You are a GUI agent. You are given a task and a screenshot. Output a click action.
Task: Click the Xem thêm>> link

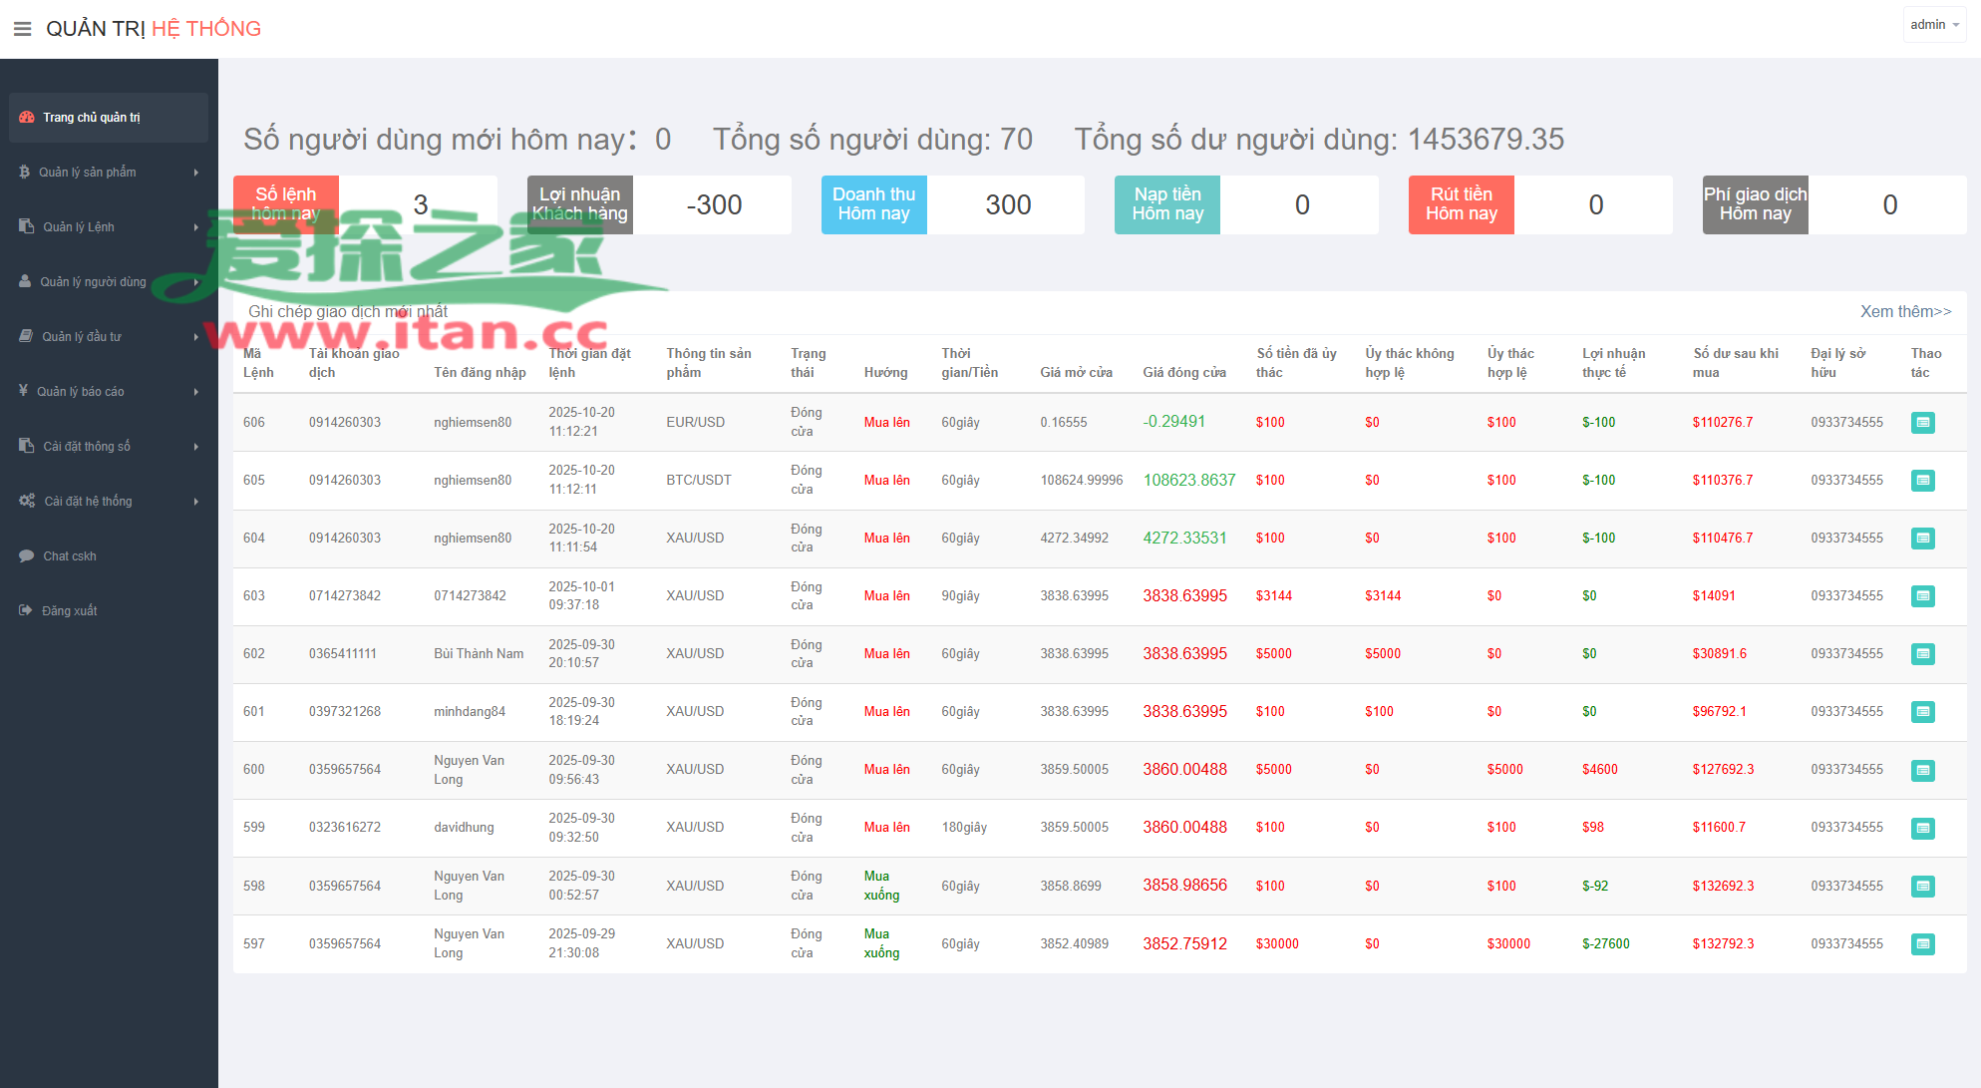(x=1904, y=312)
